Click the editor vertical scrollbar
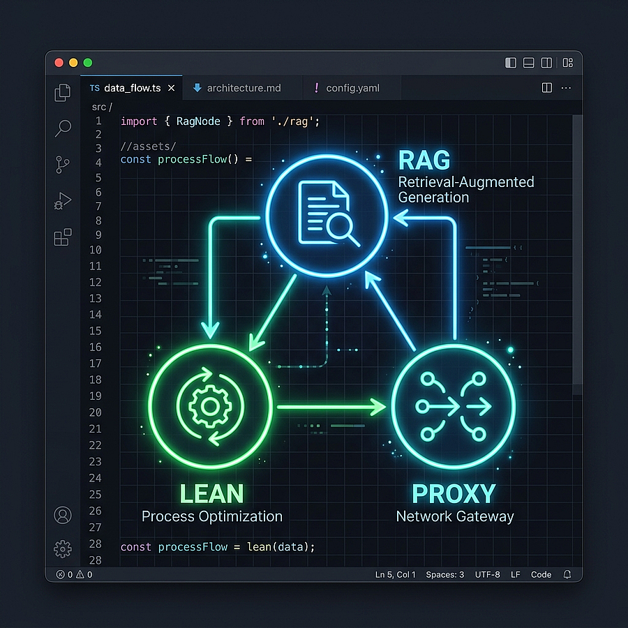Viewport: 628px width, 628px height. pos(577,251)
